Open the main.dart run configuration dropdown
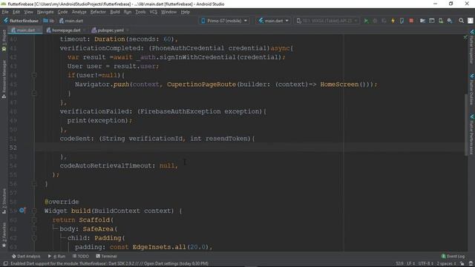Screen dimensions: 475x267 click(274, 21)
